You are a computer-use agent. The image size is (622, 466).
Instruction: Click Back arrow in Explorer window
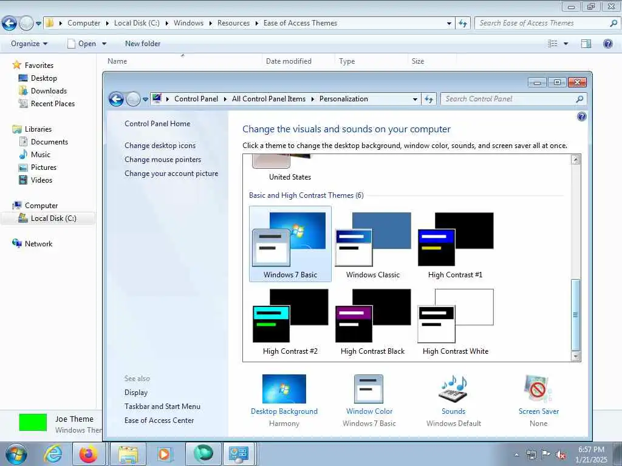pos(9,24)
